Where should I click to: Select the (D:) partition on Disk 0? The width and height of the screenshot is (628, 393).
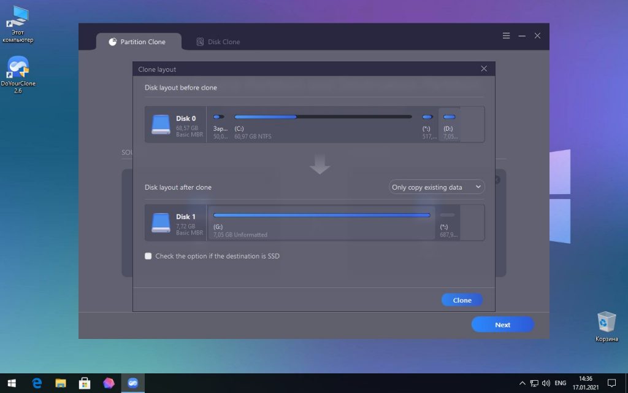point(449,125)
